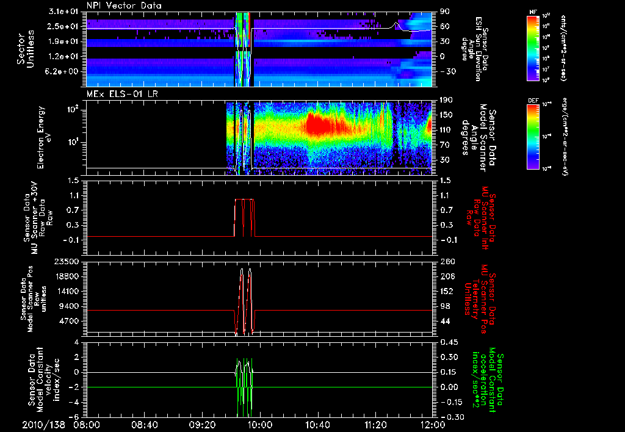This screenshot has width=625, height=432.
Task: Click the NF rainbow color bar
Action: point(533,48)
